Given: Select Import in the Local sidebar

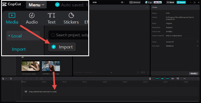Looking at the screenshot, I should (x=19, y=49).
